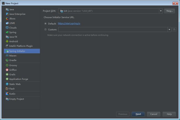Open Help for the New Project dialog
Screen dimensions: 180x120
[169, 114]
